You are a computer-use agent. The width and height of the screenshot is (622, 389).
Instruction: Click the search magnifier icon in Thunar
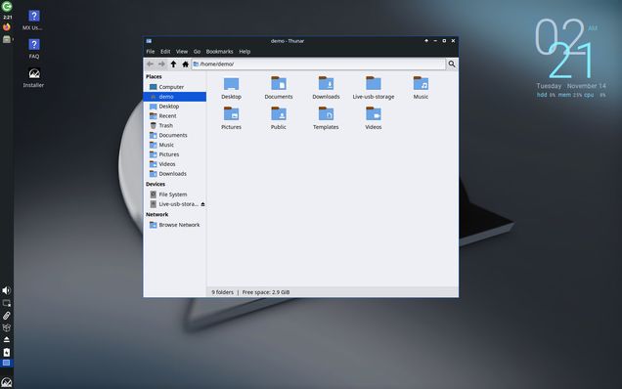pos(452,64)
